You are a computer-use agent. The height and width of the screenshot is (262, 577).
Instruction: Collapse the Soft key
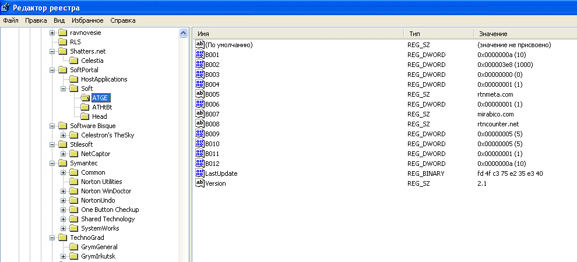[64, 88]
